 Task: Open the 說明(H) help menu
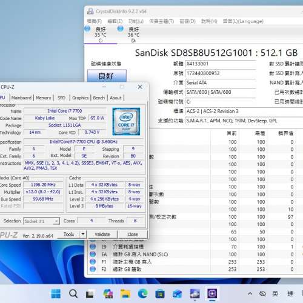coord(209,21)
